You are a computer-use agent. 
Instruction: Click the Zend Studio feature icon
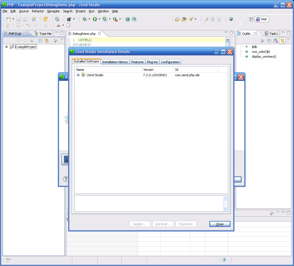(83, 75)
